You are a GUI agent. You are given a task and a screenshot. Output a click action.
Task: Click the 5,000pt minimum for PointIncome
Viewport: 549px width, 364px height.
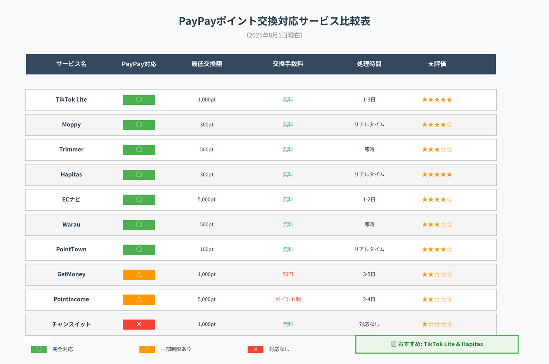click(207, 299)
